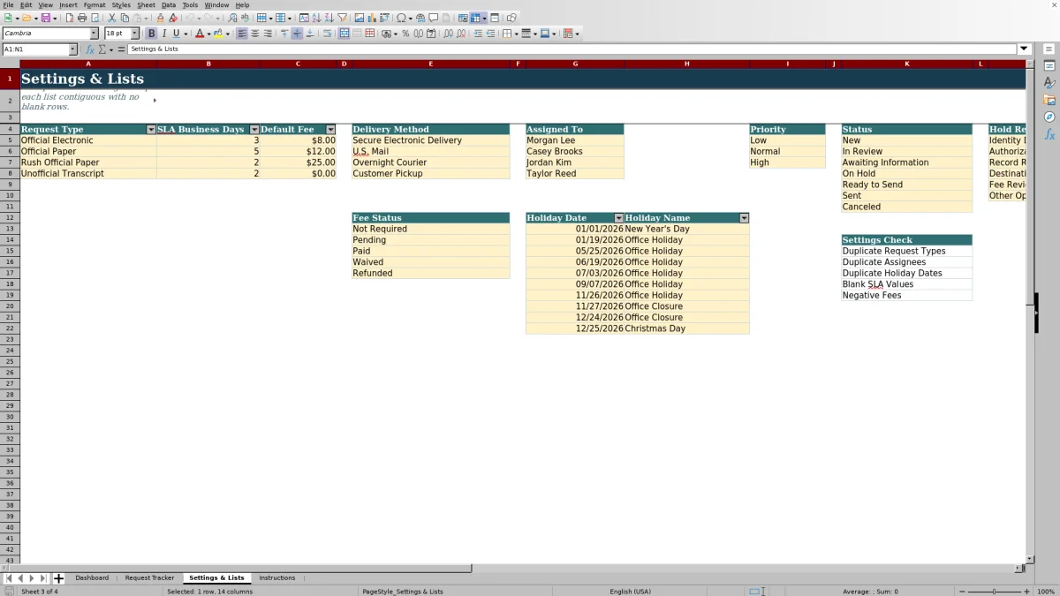The image size is (1060, 596).
Task: Click English (USA) language in status bar
Action: pyautogui.click(x=630, y=592)
